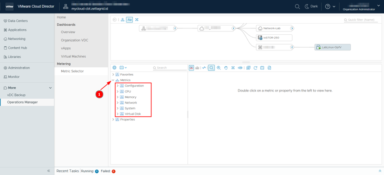Screen dimensions: 384x175
Task: Click the trend line icon in chart toolbar
Action: (x=204, y=68)
